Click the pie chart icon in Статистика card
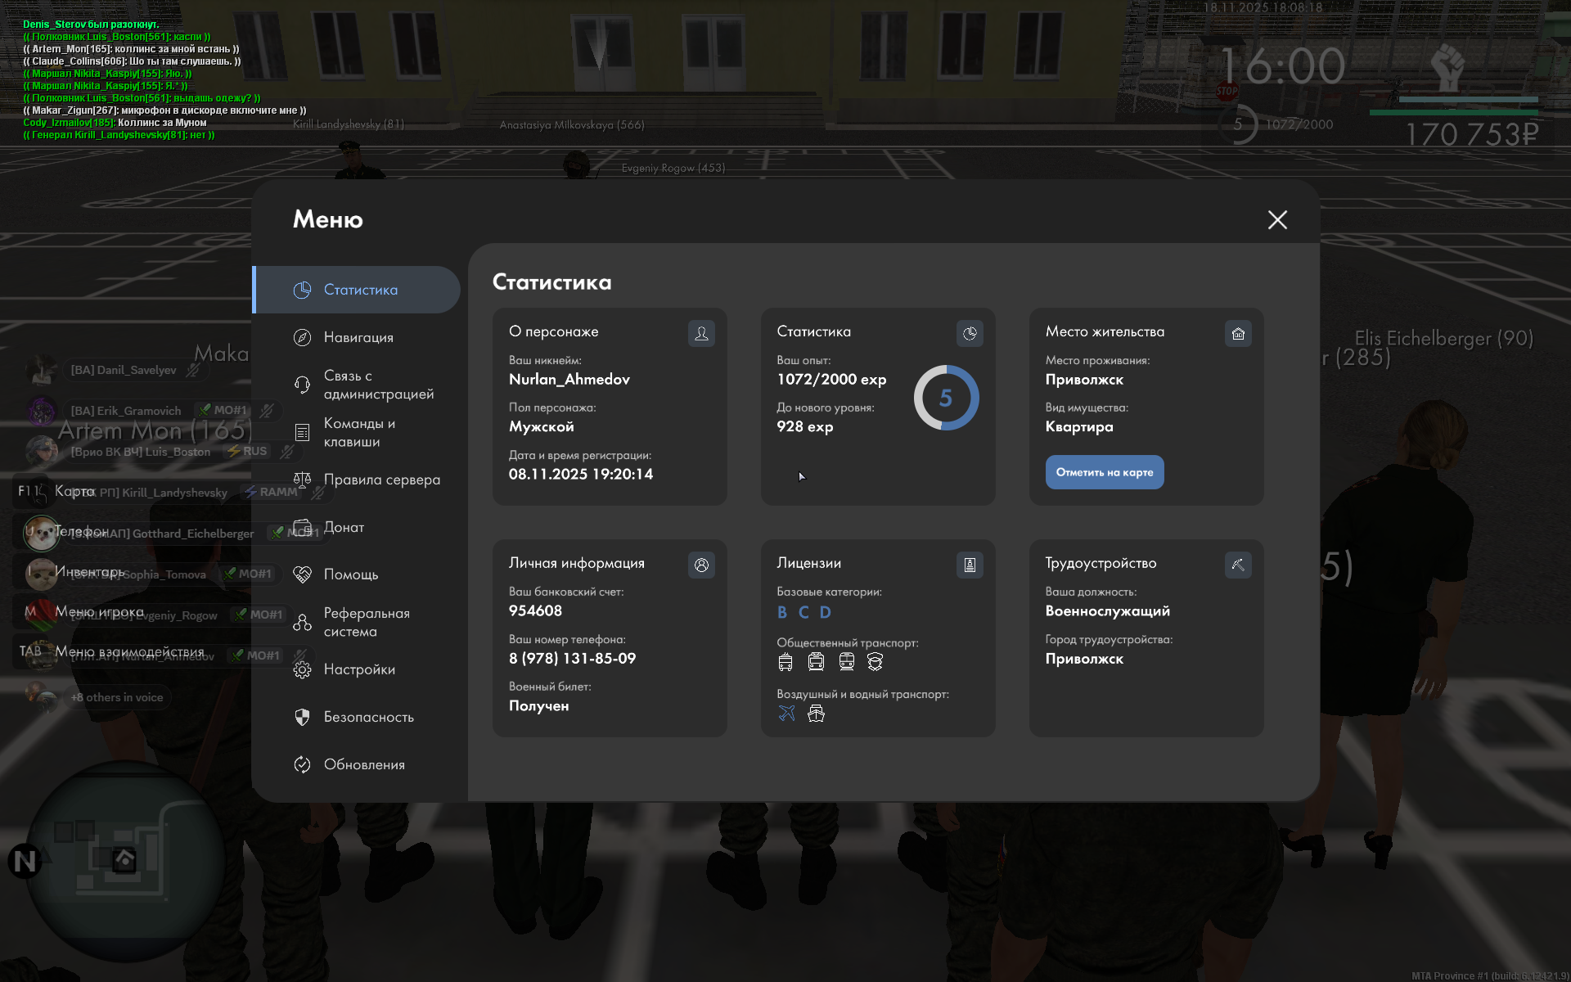 click(970, 333)
